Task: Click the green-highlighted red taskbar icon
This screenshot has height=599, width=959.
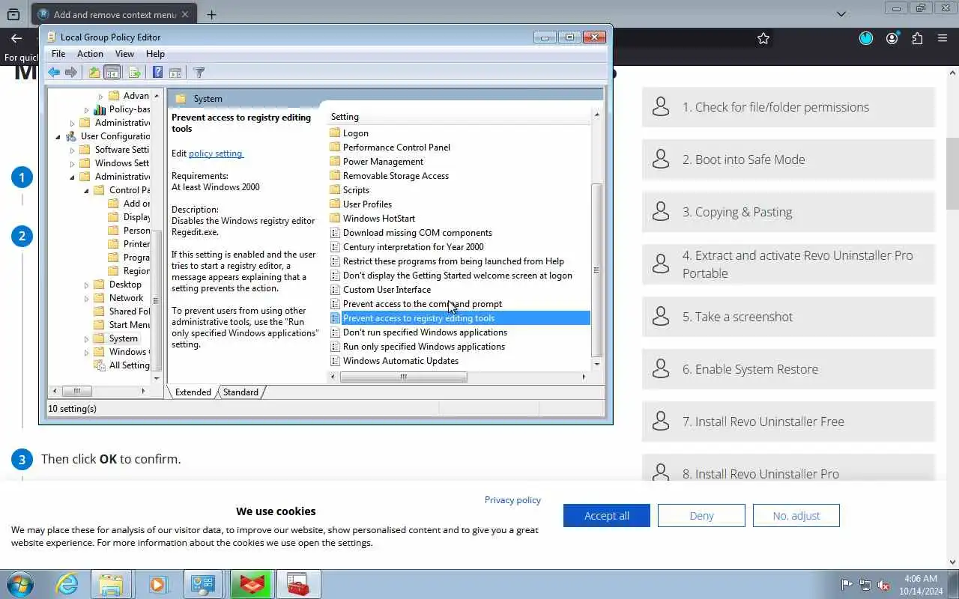Action: pyautogui.click(x=251, y=584)
